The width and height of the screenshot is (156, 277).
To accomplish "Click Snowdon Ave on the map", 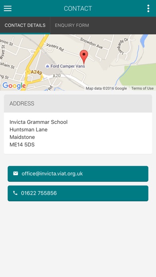I will click(x=92, y=43).
